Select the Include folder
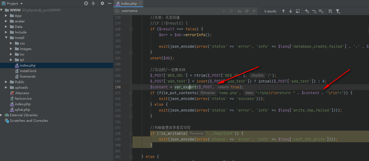 click(21, 32)
